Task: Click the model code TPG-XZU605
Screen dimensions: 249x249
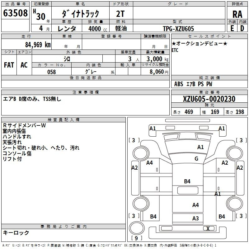Action: point(178,29)
